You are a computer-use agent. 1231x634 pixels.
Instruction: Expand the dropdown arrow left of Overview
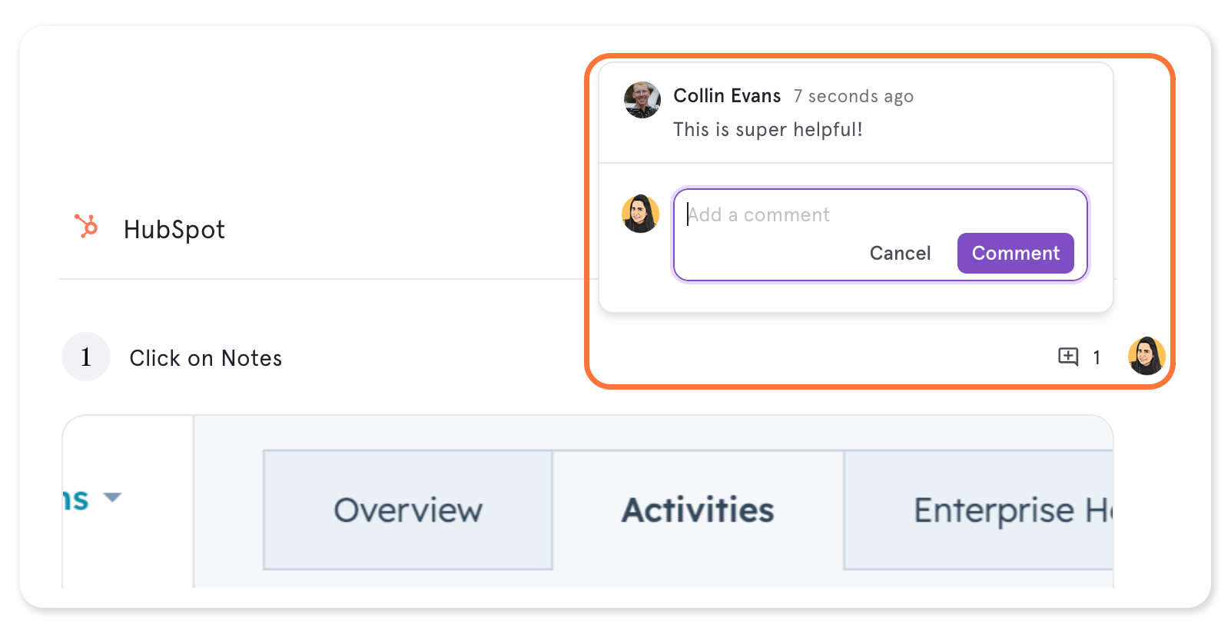coord(112,497)
